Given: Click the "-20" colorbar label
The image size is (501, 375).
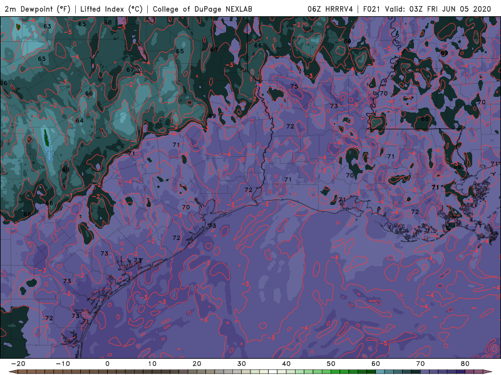Looking at the screenshot, I should pos(18,364).
